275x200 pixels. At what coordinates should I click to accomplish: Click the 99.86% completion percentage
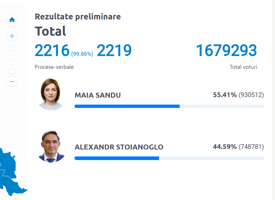coord(82,54)
